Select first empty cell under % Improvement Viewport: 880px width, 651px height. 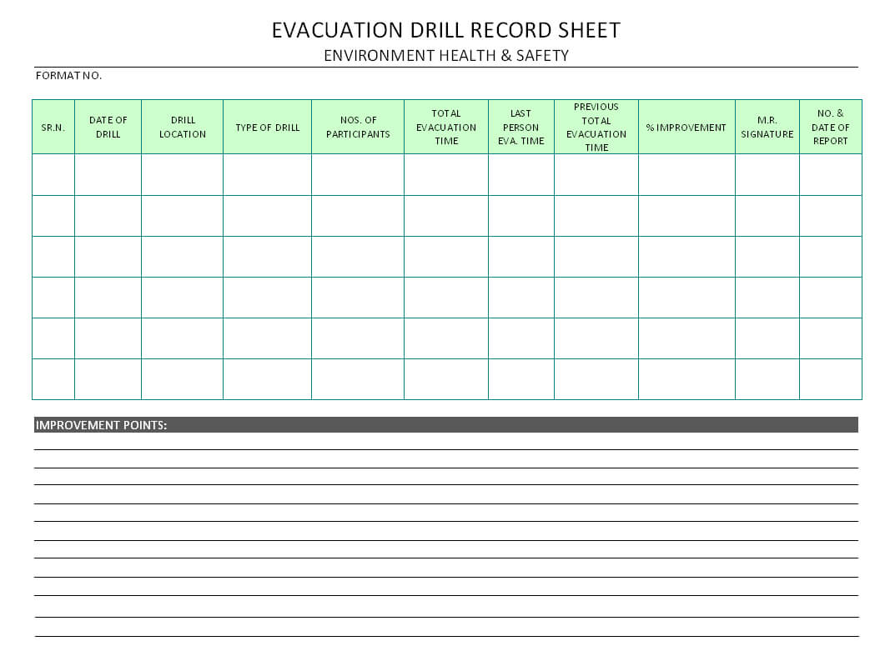(x=686, y=175)
